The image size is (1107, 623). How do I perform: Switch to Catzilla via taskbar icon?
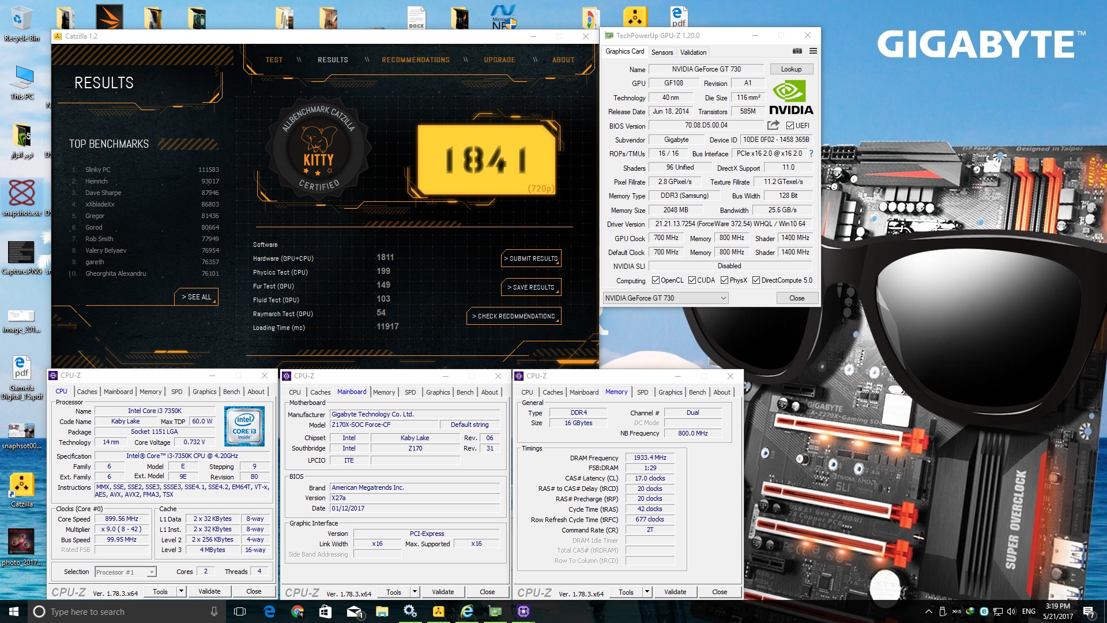coord(438,611)
